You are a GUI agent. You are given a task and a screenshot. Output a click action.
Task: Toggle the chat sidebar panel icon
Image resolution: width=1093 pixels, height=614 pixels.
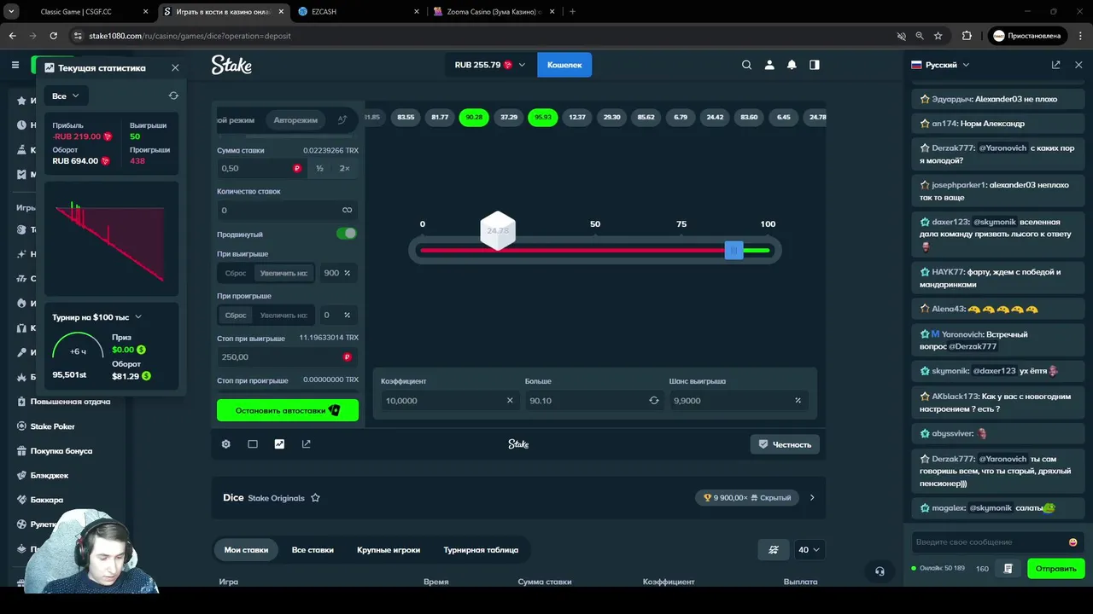tap(815, 65)
